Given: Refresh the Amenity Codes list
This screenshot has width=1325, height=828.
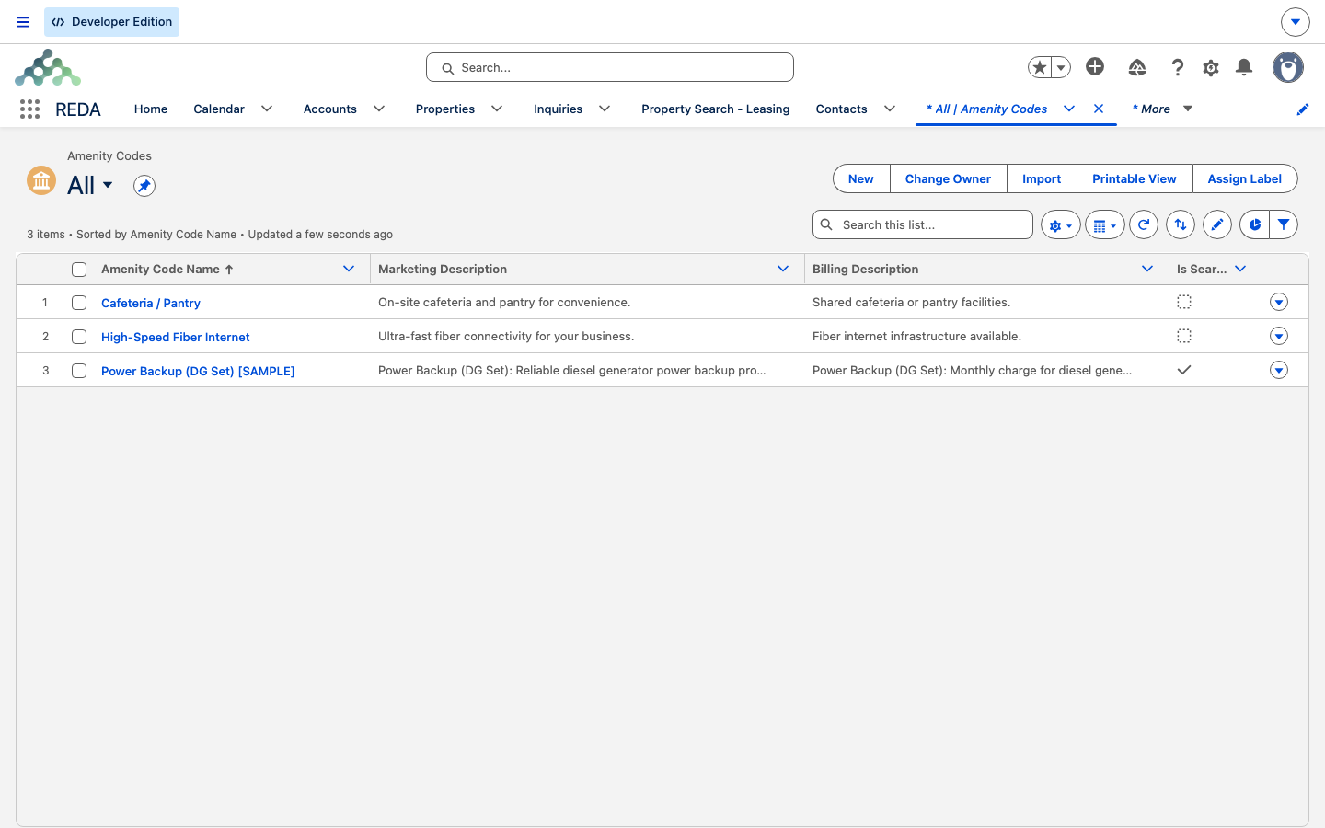Looking at the screenshot, I should pos(1144,224).
